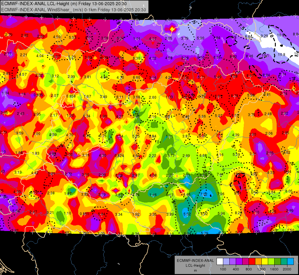
Task: Click legend label 'ECMWF-INDEX-ANAL'
Action: (x=195, y=261)
